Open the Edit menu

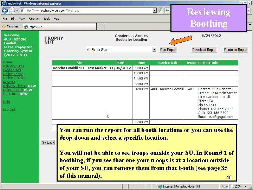coord(13,19)
